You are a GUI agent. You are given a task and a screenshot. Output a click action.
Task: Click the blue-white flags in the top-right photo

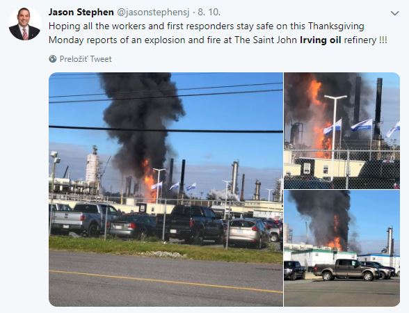point(361,126)
